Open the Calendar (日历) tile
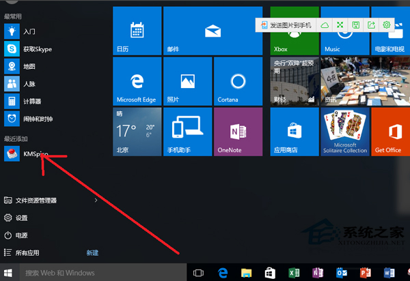 click(x=137, y=30)
